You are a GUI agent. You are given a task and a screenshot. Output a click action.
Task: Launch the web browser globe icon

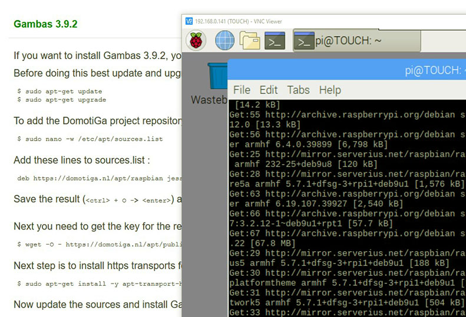(224, 41)
